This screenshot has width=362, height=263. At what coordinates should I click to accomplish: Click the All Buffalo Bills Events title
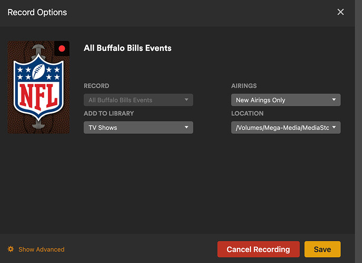click(x=127, y=48)
